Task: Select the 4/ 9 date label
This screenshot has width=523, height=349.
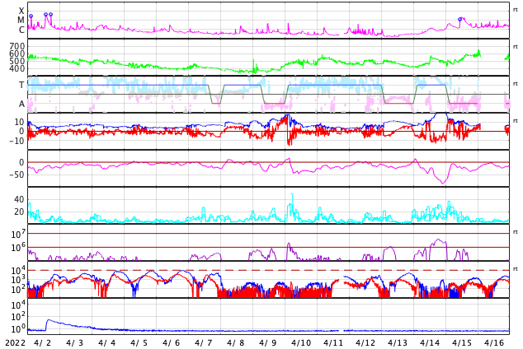Action: coord(268,342)
